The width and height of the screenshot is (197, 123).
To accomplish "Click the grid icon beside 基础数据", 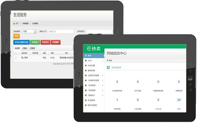I will [x=86, y=71].
